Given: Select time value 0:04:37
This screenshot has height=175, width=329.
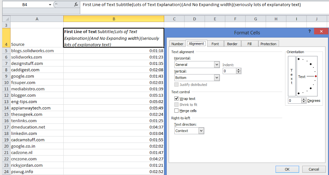Looking at the screenshot, I should tap(114, 127).
